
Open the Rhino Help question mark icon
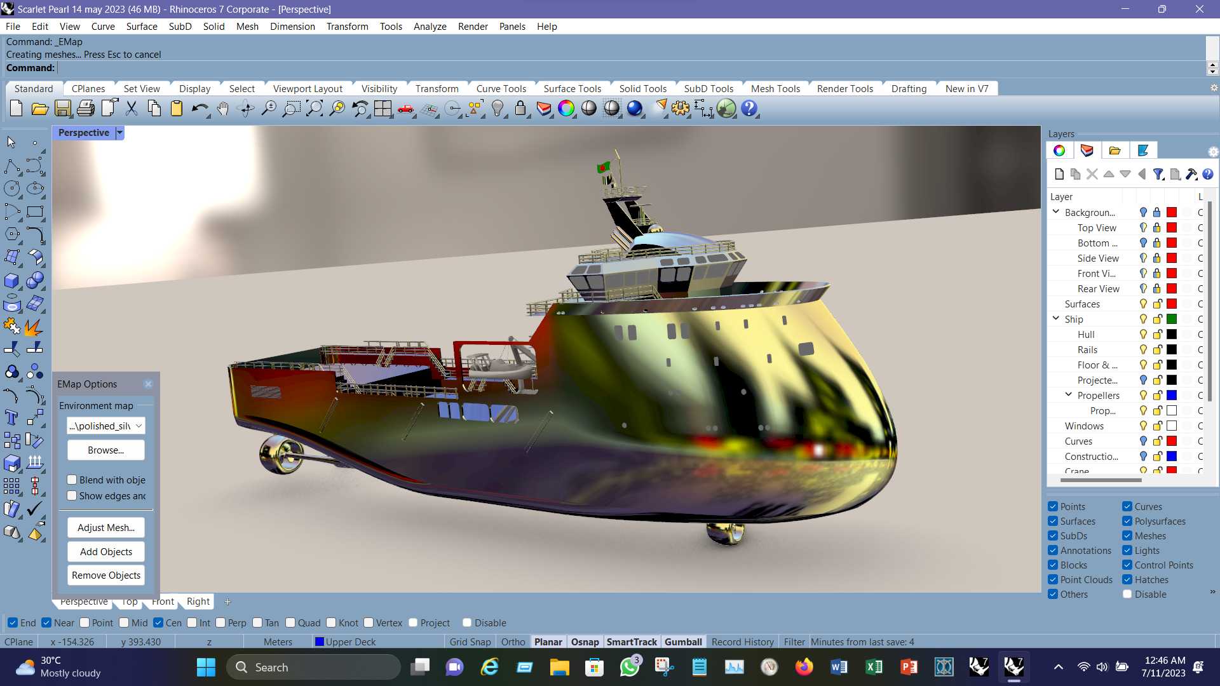(749, 109)
